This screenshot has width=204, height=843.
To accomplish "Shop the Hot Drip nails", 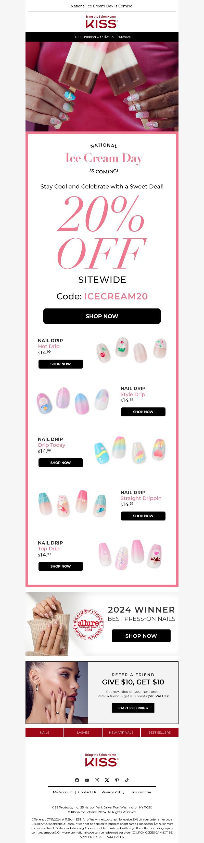I will (61, 364).
